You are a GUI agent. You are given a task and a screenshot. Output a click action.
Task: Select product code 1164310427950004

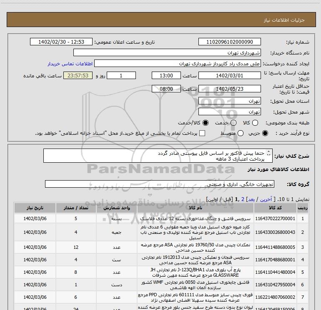coord(275,285)
